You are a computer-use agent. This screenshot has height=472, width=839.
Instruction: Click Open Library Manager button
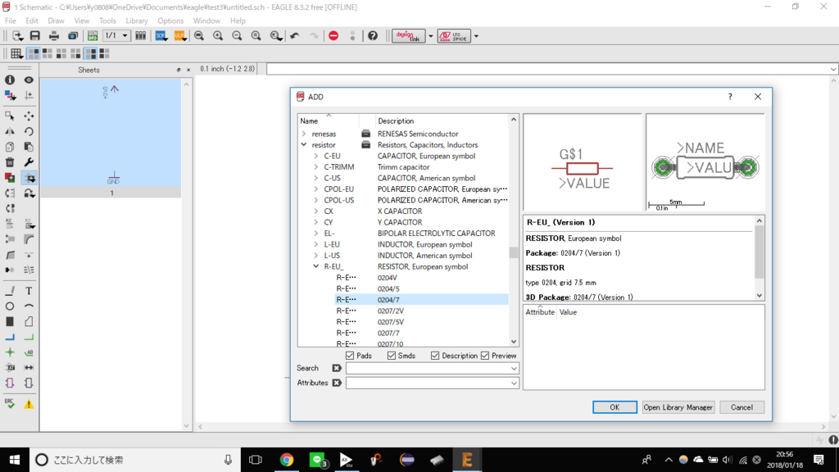678,407
